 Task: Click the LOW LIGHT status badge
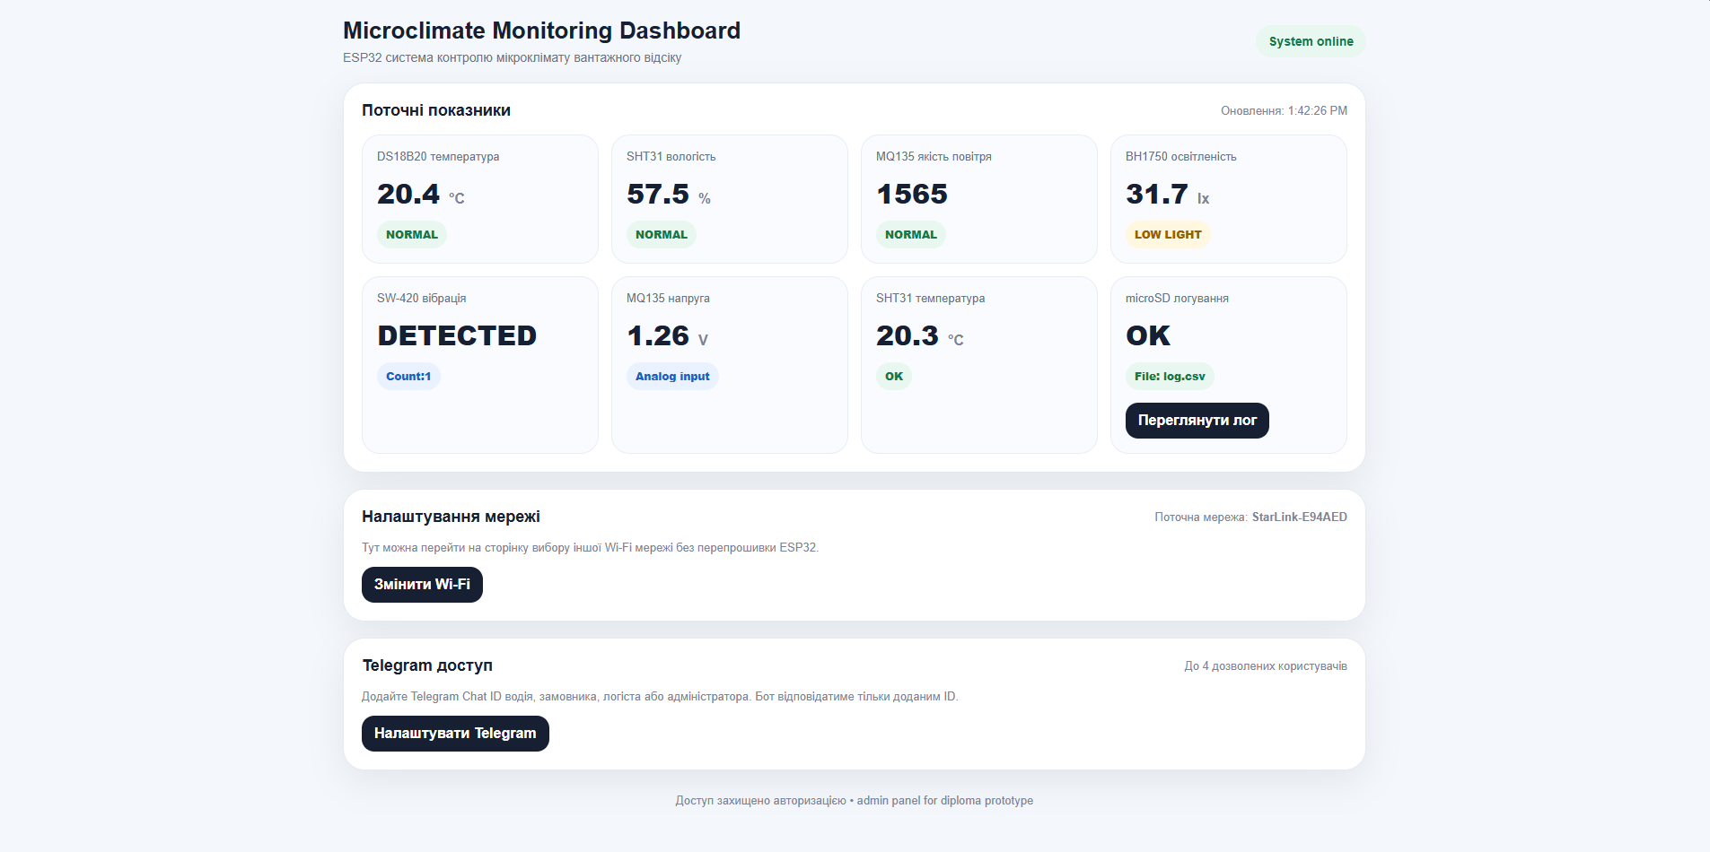[1168, 235]
